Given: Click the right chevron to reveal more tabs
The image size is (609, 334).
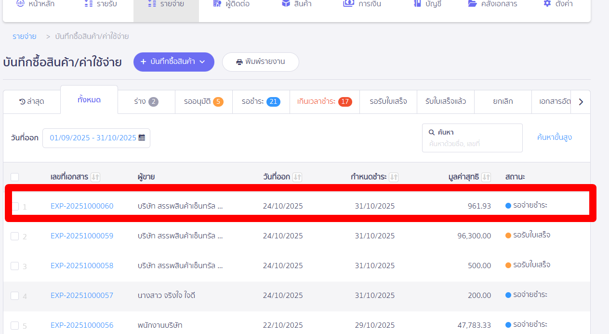Looking at the screenshot, I should 581,101.
